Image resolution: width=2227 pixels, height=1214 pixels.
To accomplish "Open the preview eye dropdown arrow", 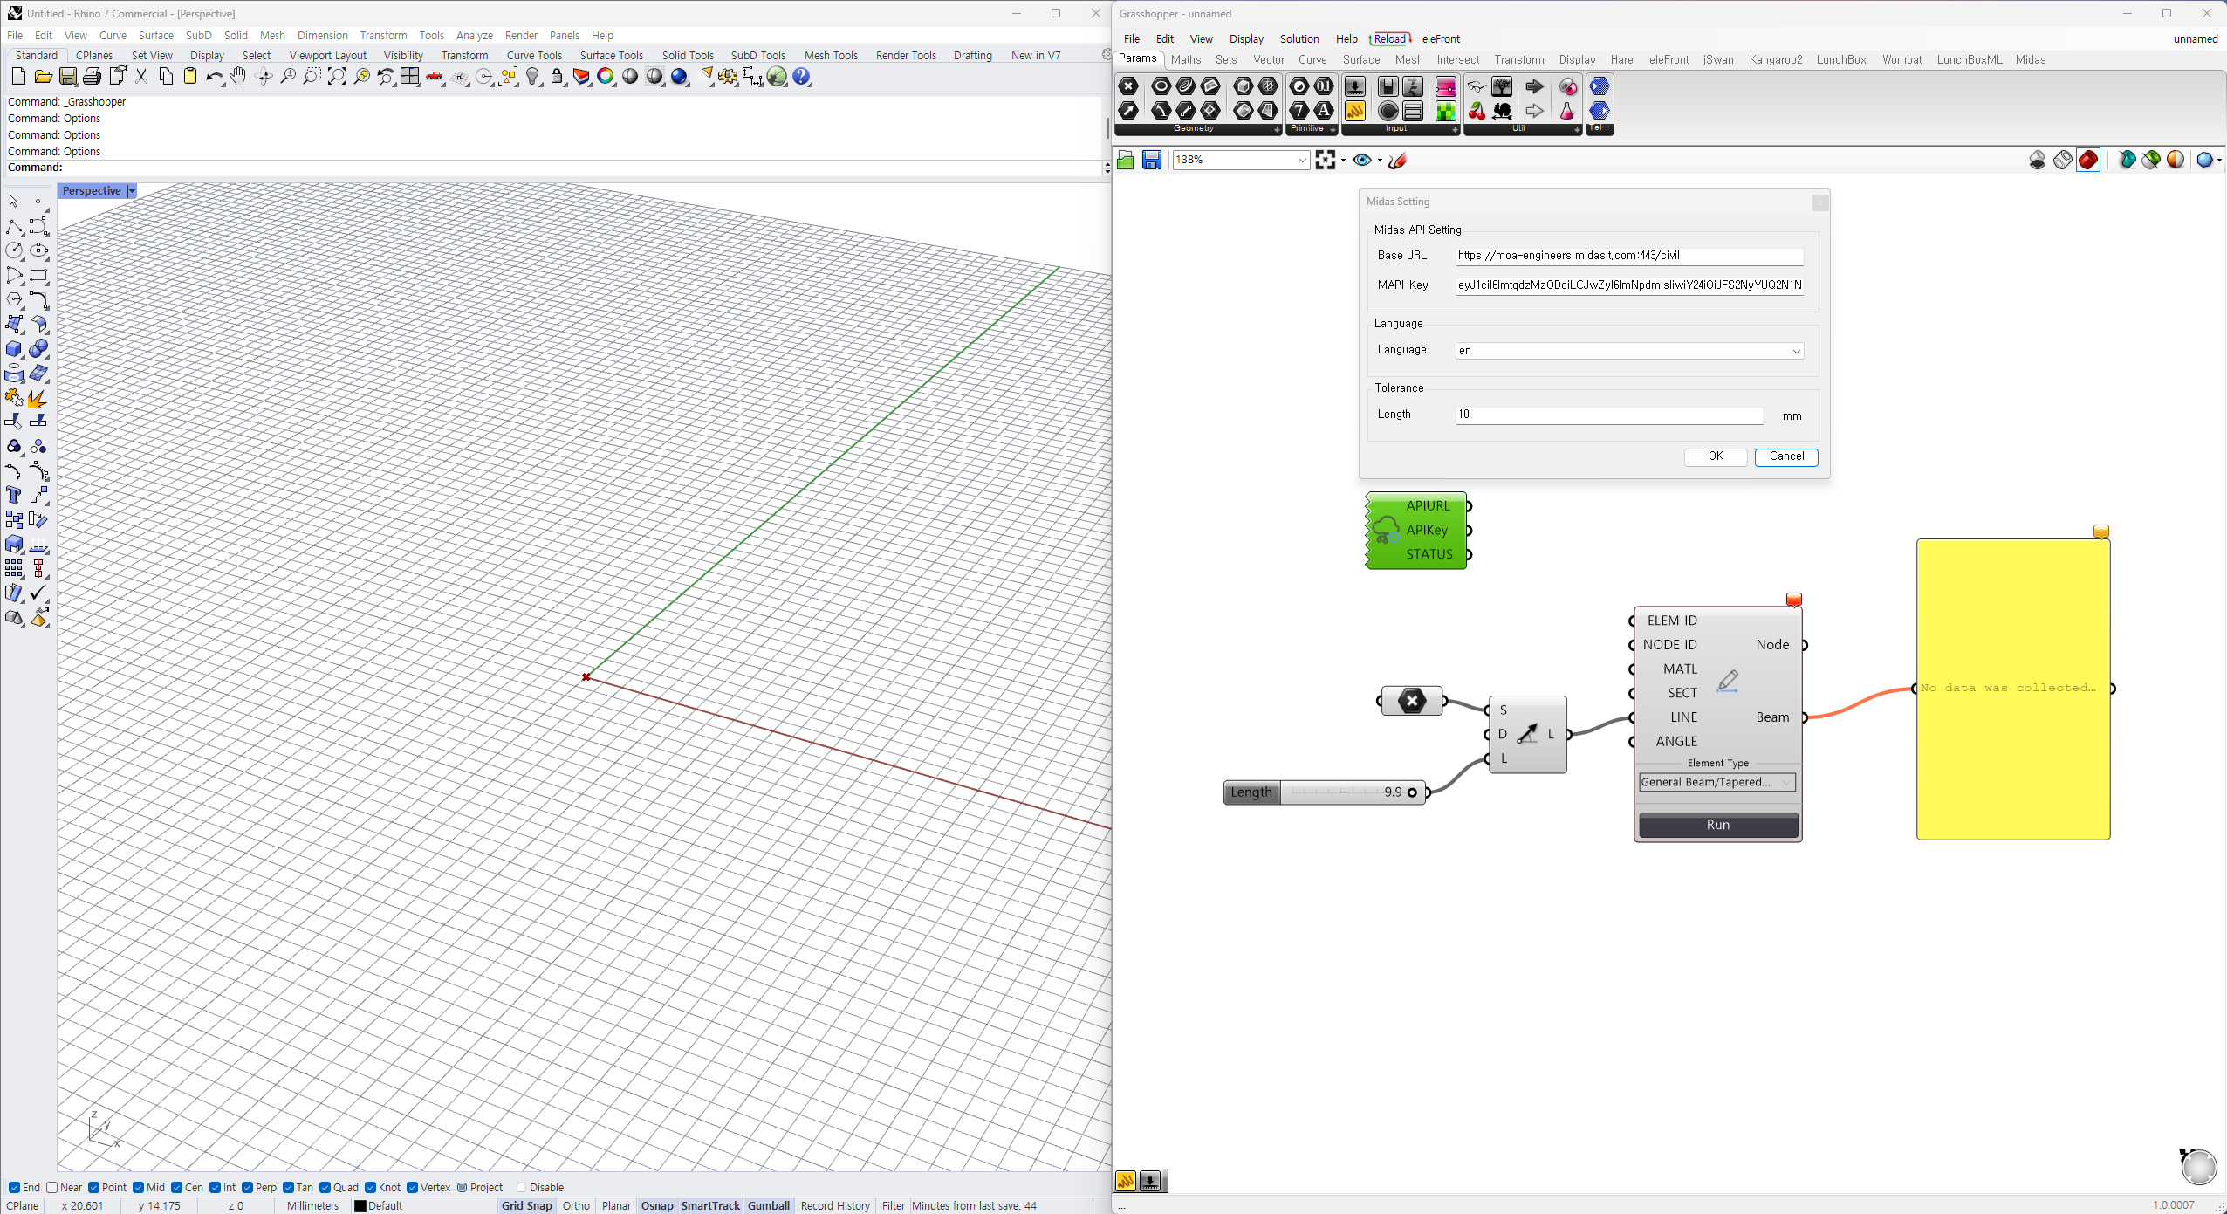I will [x=1380, y=160].
